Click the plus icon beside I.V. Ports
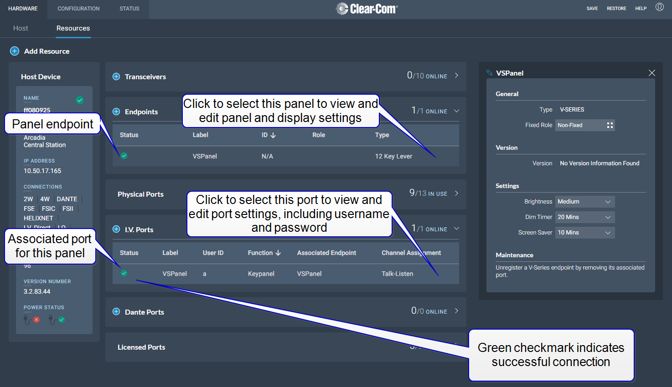The width and height of the screenshot is (672, 387). [x=116, y=229]
